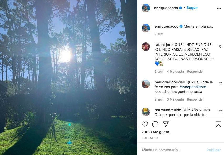Reply to tatankjorel's comment
Image resolution: width=224 pixels, height=155 pixels.
click(x=196, y=72)
